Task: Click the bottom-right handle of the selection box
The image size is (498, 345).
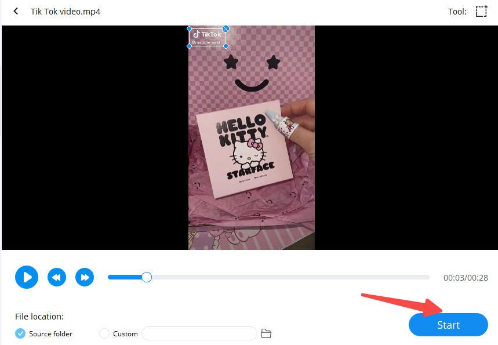Action: (226, 46)
